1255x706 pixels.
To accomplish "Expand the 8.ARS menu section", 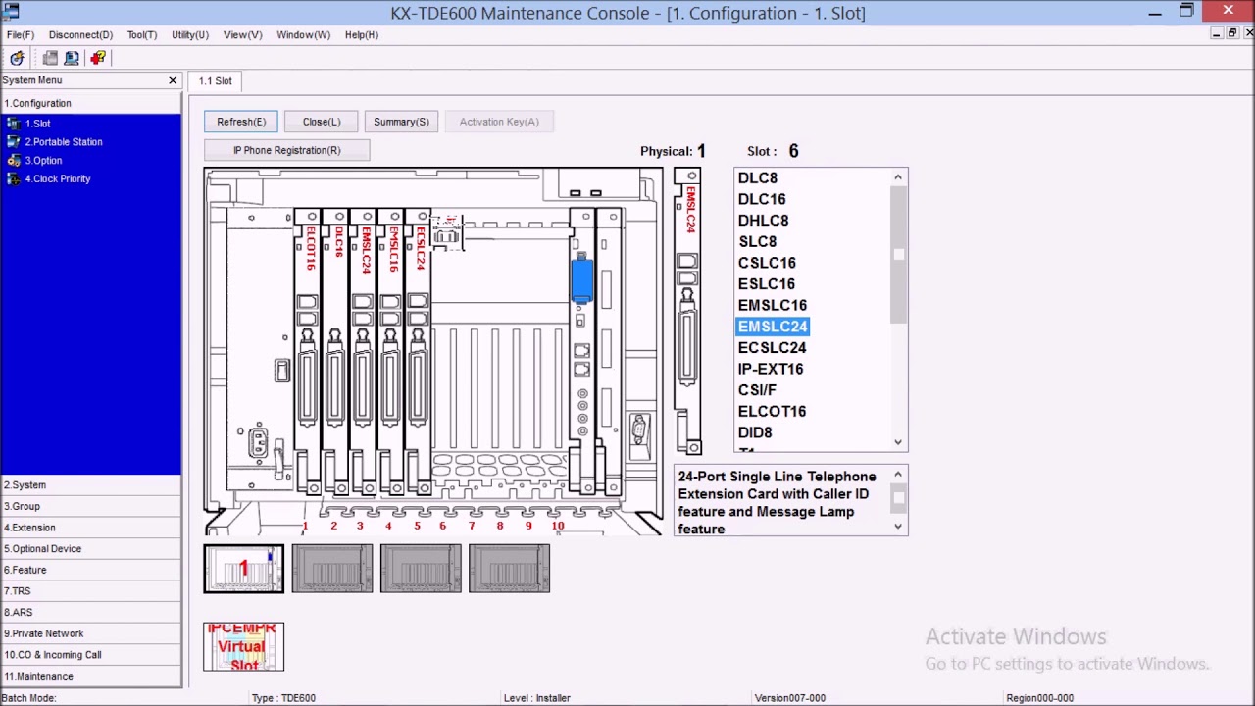I will tap(90, 612).
